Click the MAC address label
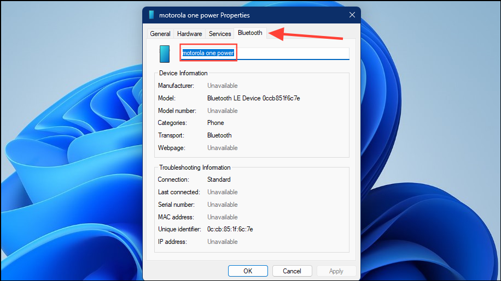The width and height of the screenshot is (501, 281). [x=176, y=217]
